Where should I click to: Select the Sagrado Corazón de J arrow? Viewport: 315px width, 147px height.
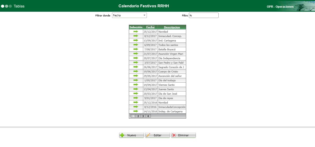point(136,67)
